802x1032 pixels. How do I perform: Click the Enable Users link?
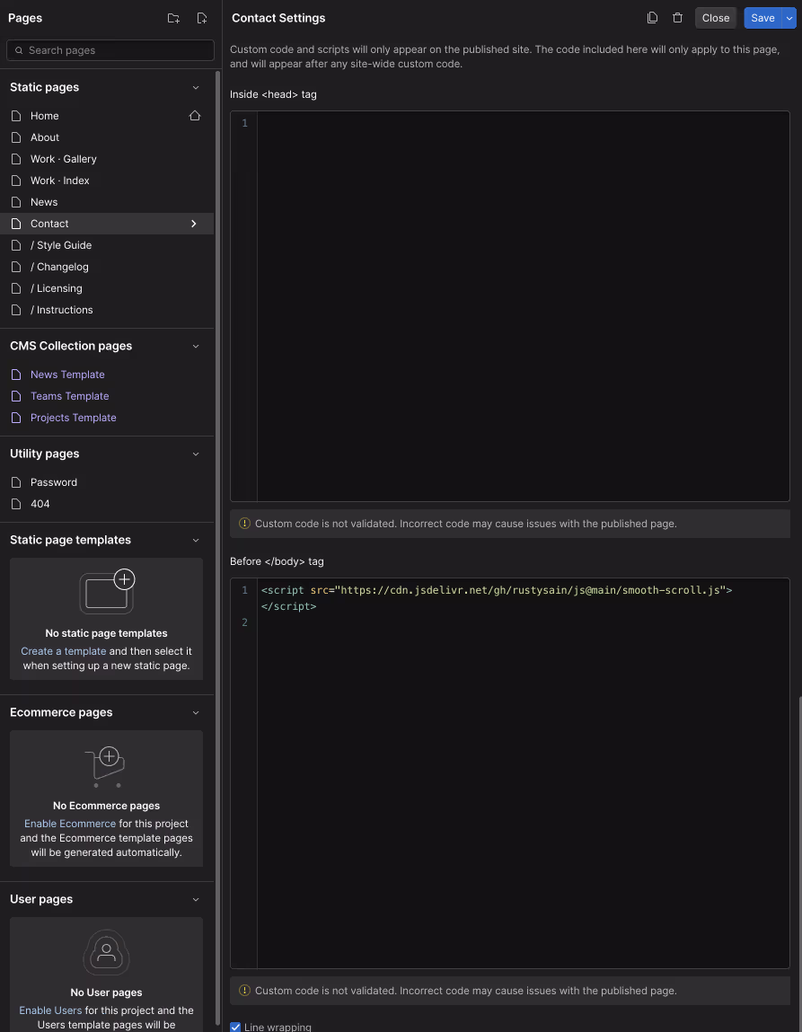(50, 1010)
